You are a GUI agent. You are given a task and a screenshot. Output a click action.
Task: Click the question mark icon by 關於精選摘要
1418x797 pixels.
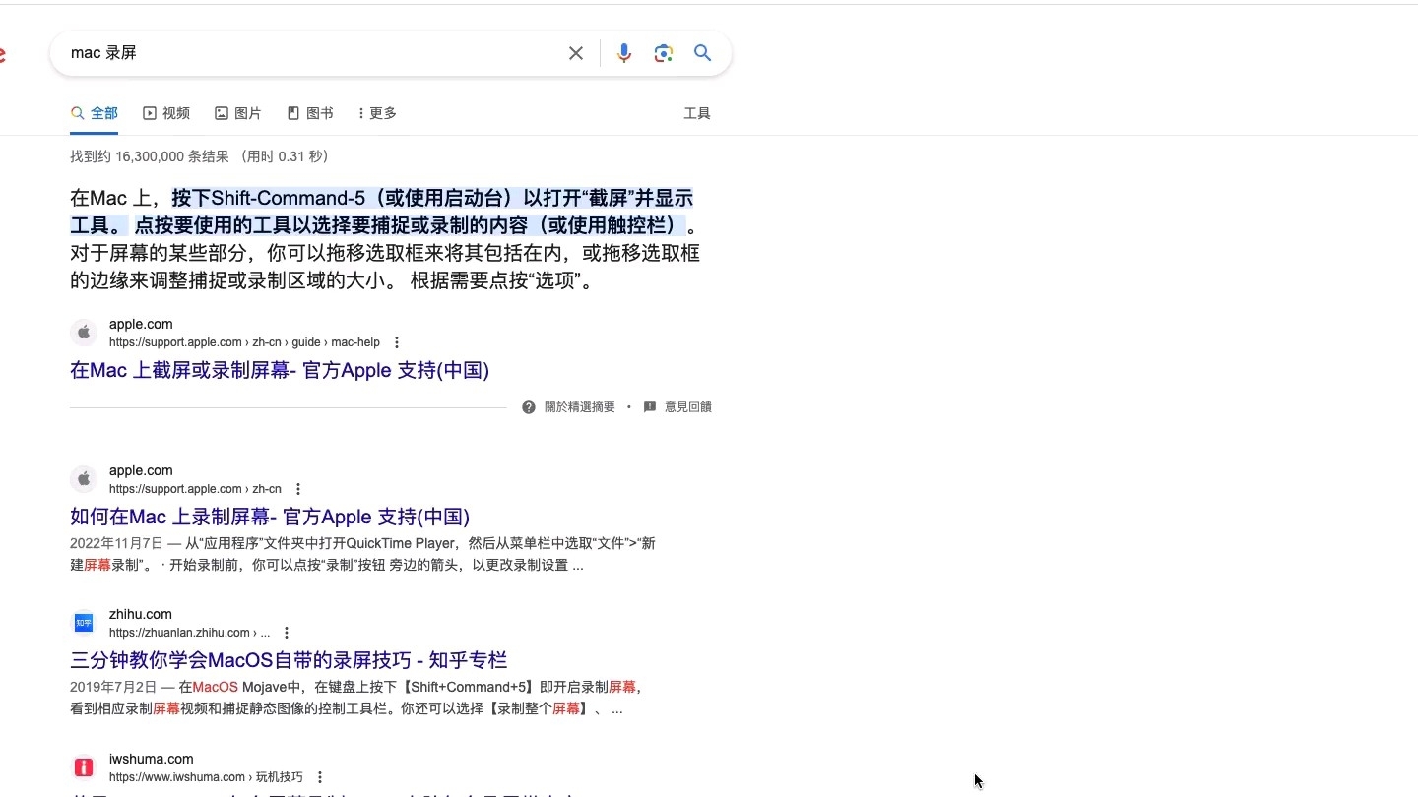pyautogui.click(x=529, y=406)
